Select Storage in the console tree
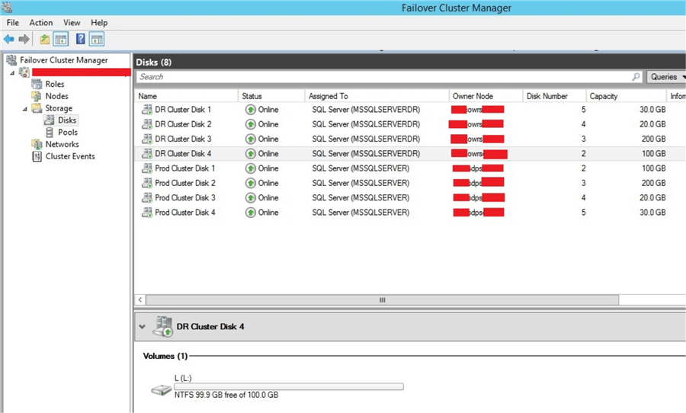Screen dimensions: 686x413 tap(59, 108)
